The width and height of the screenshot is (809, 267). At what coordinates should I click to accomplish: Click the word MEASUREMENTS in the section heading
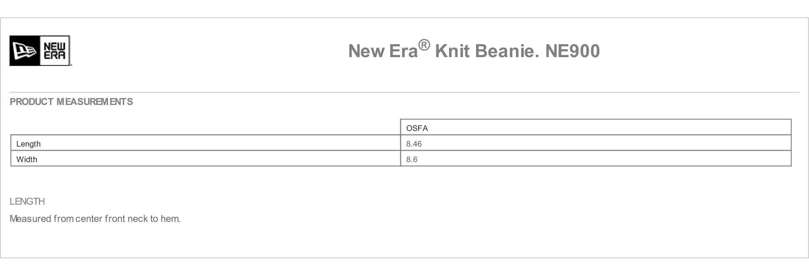click(95, 102)
